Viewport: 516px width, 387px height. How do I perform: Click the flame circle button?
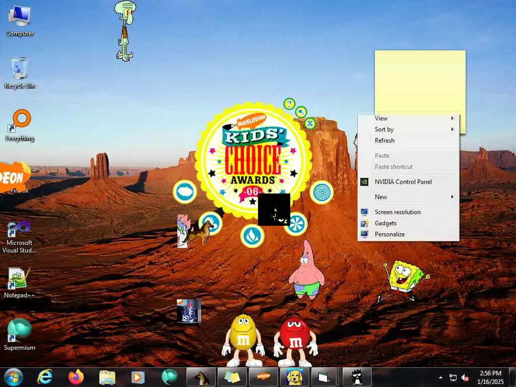click(x=252, y=236)
